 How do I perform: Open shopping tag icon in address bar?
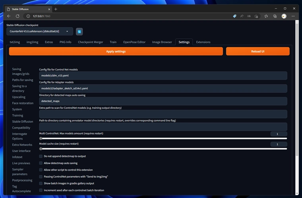[x=234, y=16]
